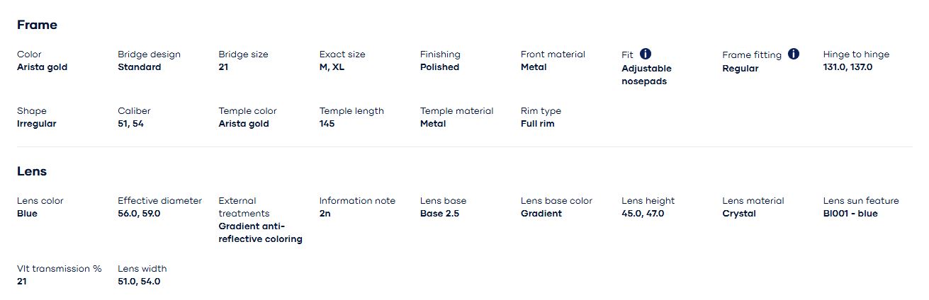929x300 pixels.
Task: Select the Polished finishing value
Action: (x=439, y=67)
